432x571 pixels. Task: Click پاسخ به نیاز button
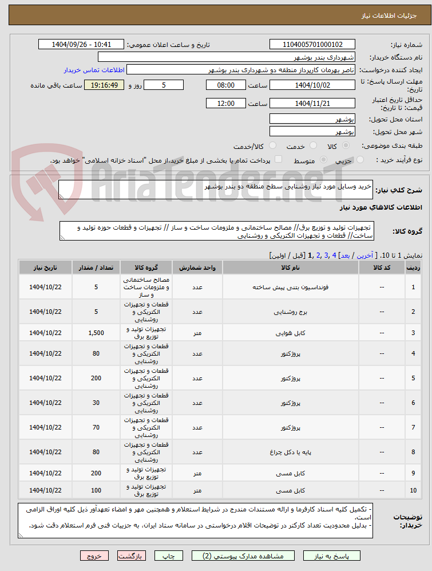click(331, 556)
